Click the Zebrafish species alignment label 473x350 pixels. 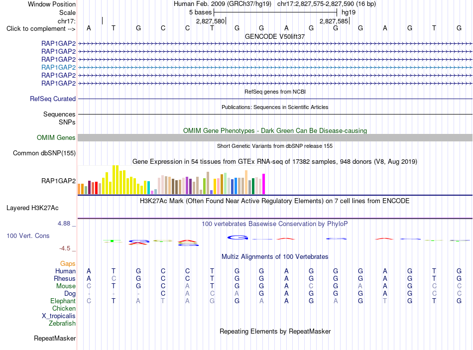tap(62, 323)
